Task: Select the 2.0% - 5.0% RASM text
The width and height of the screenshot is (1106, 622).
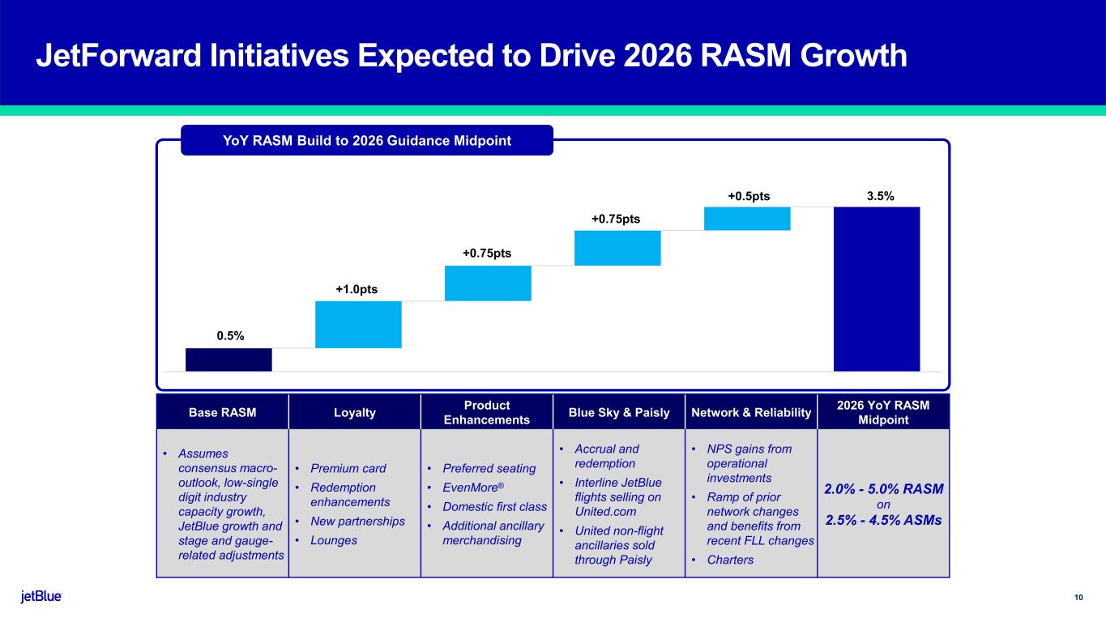Action: pos(883,489)
